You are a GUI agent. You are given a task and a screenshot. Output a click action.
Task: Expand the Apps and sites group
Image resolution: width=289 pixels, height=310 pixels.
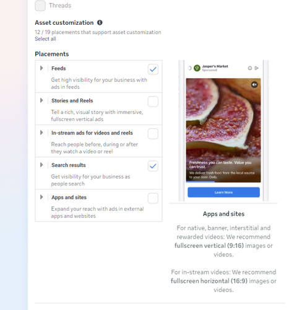coord(41,197)
